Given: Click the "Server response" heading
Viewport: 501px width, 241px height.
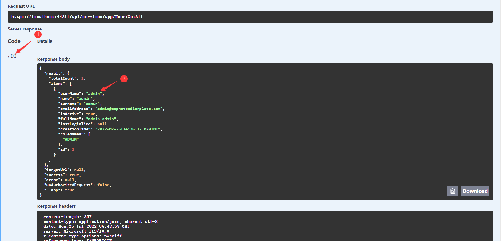Looking at the screenshot, I should [x=25, y=29].
